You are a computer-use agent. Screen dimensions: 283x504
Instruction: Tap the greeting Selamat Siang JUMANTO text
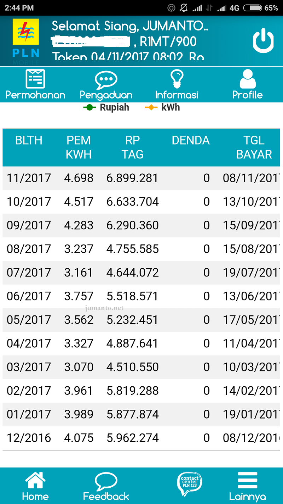[130, 26]
